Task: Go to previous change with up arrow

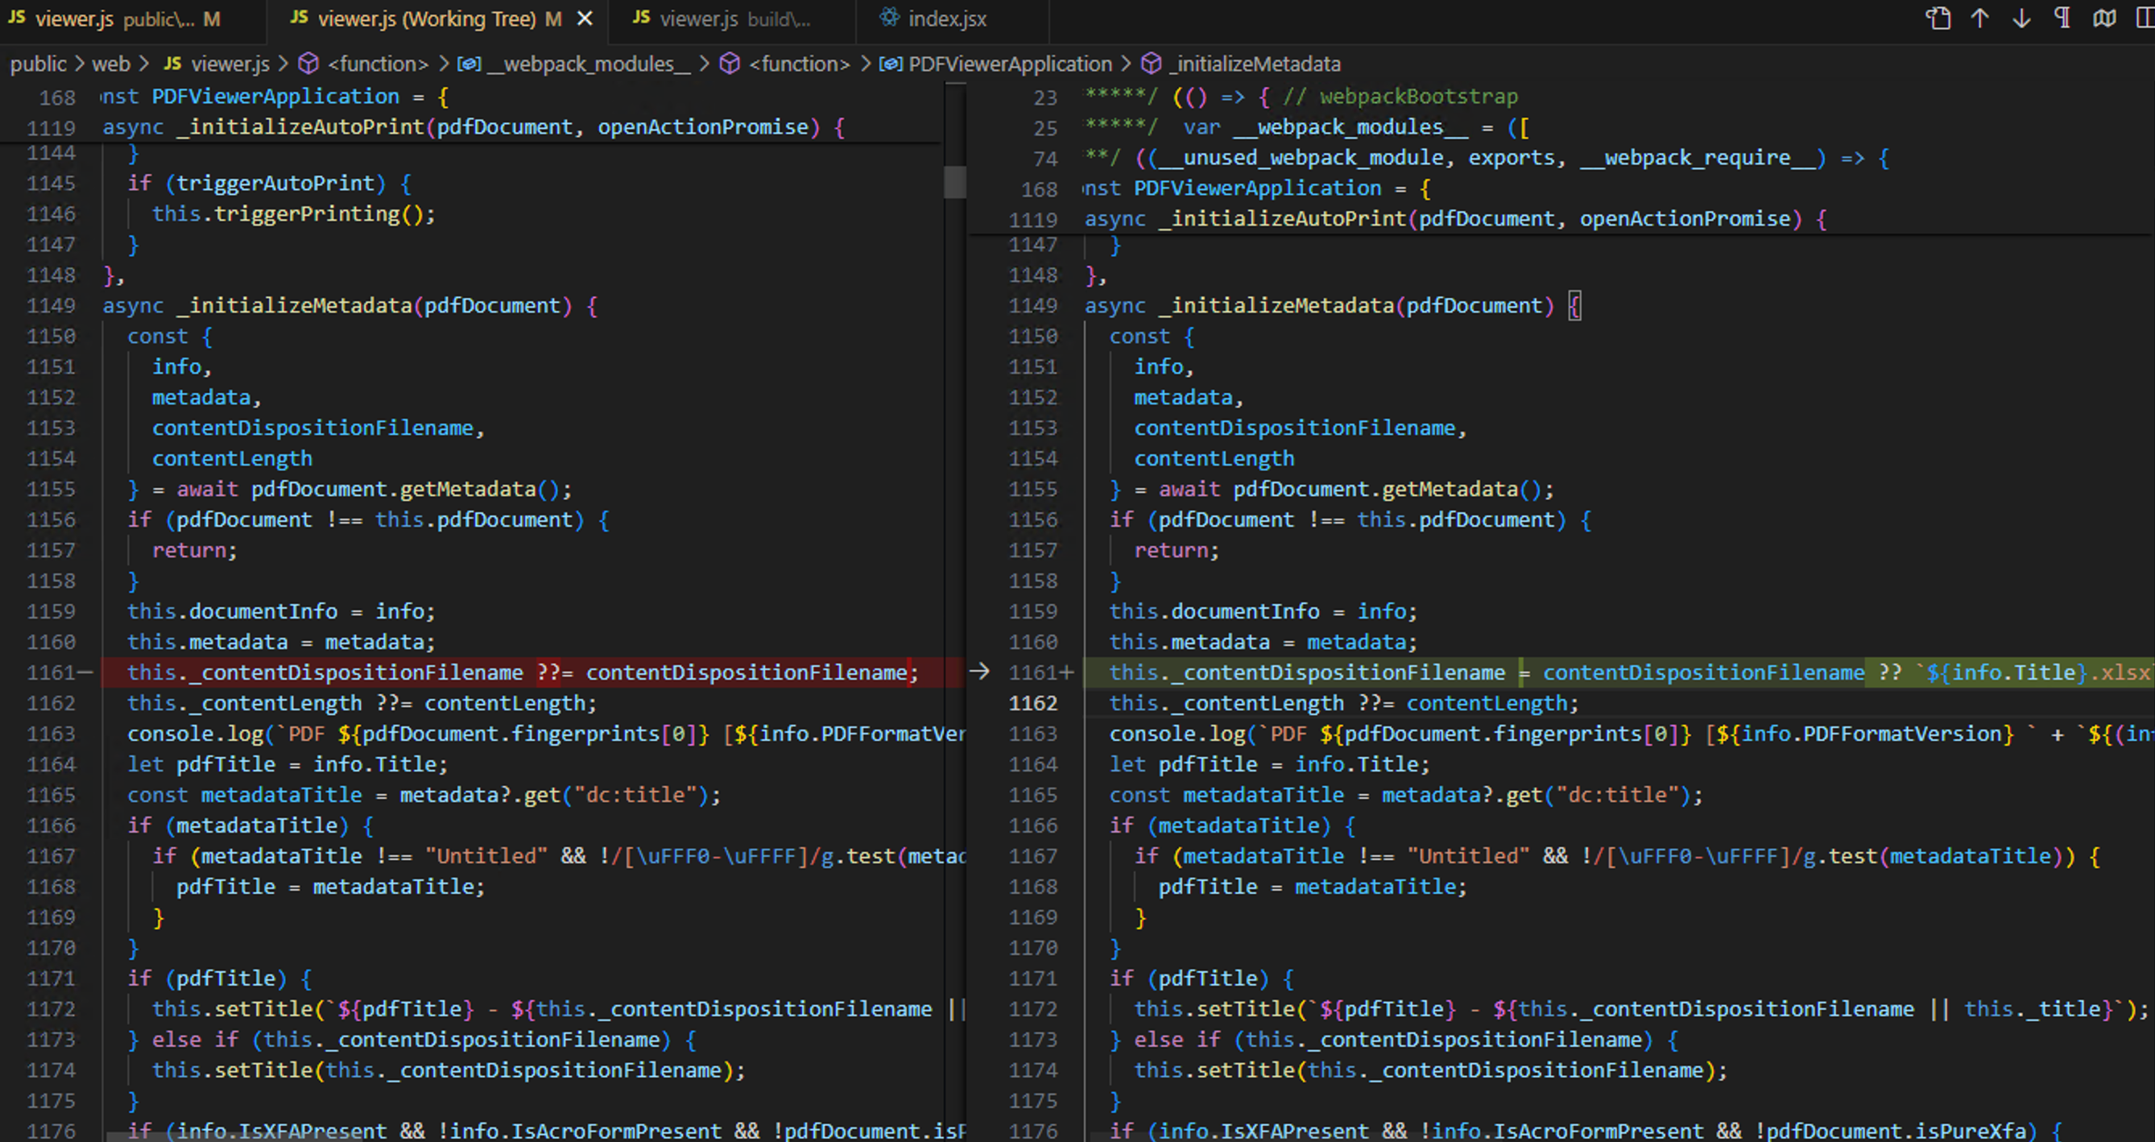Action: click(x=1979, y=19)
